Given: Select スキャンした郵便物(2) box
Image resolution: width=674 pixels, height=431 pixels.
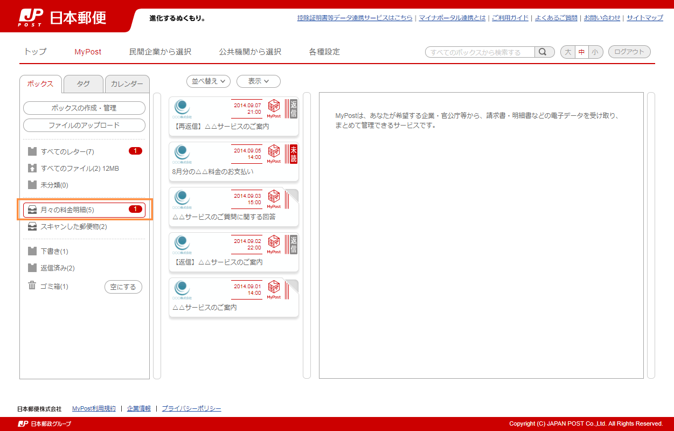Looking at the screenshot, I should coord(85,226).
